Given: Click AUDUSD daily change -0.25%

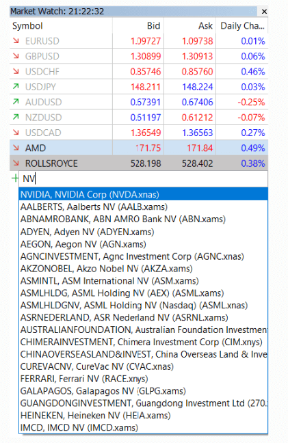Looking at the screenshot, I should [x=251, y=103].
